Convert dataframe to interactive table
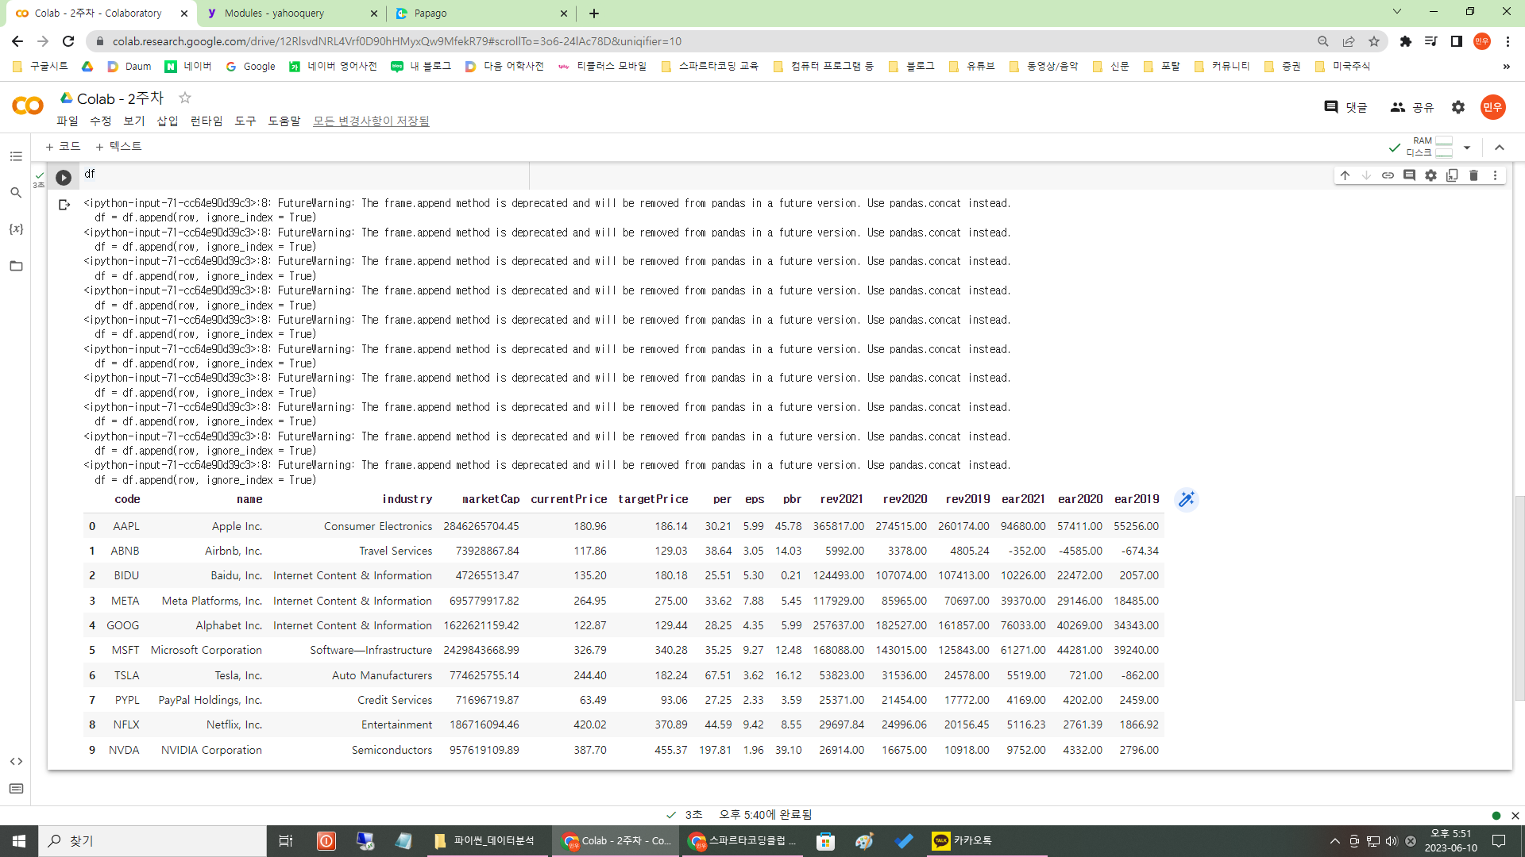The height and width of the screenshot is (857, 1525). pos(1186,499)
